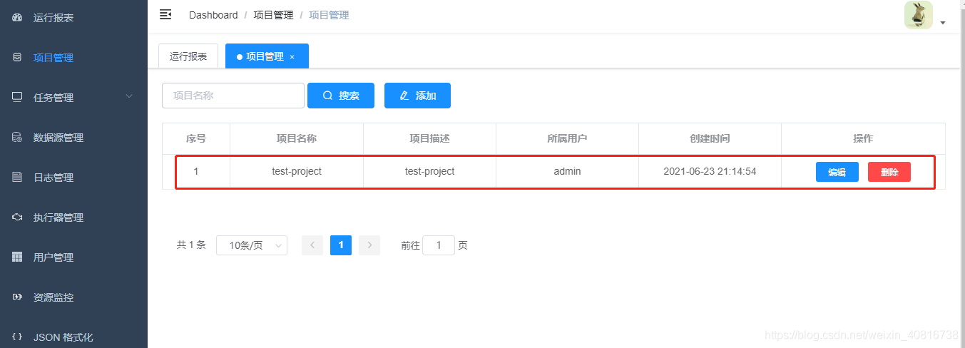Open the avatar dropdown caret
Viewport: 965px width, 348px height.
coord(943,23)
